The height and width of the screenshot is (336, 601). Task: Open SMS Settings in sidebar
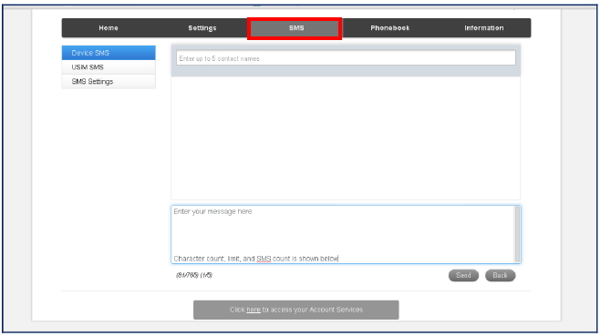click(x=109, y=82)
